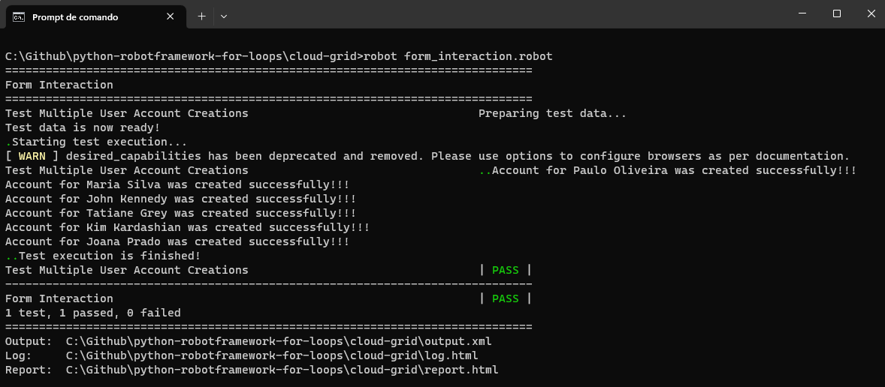Click the Kim Kardashian account created line

[187, 227]
